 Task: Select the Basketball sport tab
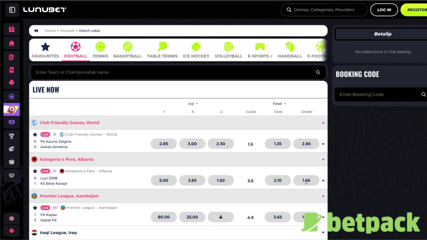tap(128, 50)
